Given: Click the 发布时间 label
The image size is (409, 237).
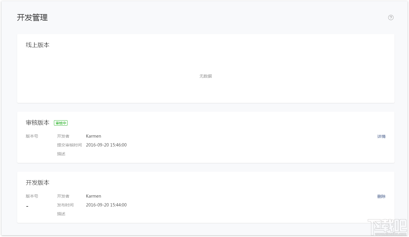Looking at the screenshot, I should tap(65, 205).
